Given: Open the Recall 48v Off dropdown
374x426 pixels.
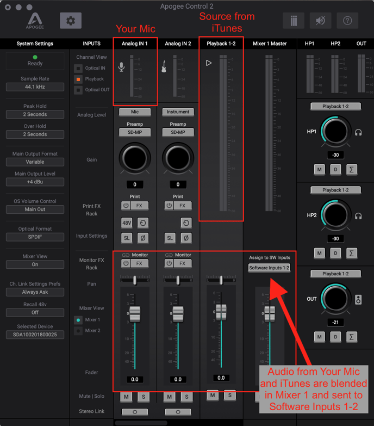Looking at the screenshot, I should pyautogui.click(x=35, y=312).
